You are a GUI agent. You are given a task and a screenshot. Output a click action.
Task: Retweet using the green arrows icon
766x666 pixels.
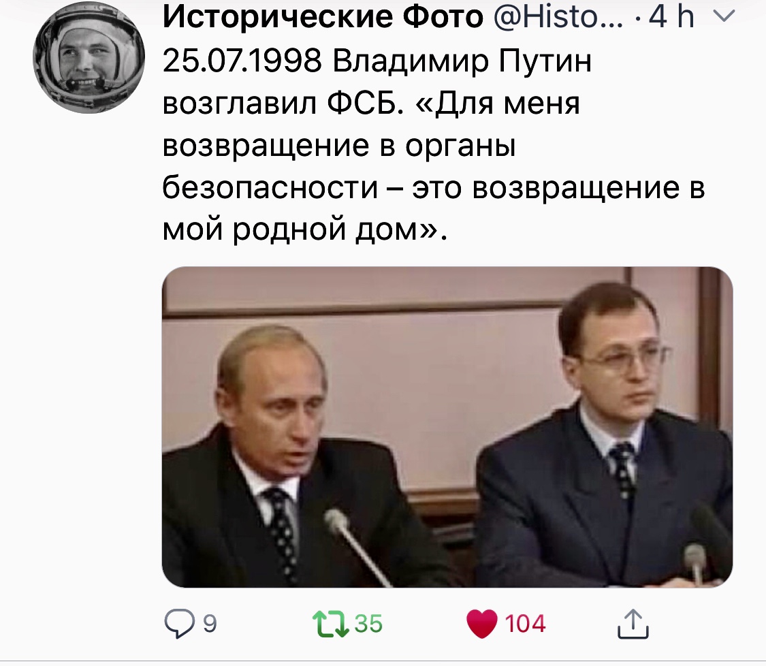pyautogui.click(x=331, y=624)
